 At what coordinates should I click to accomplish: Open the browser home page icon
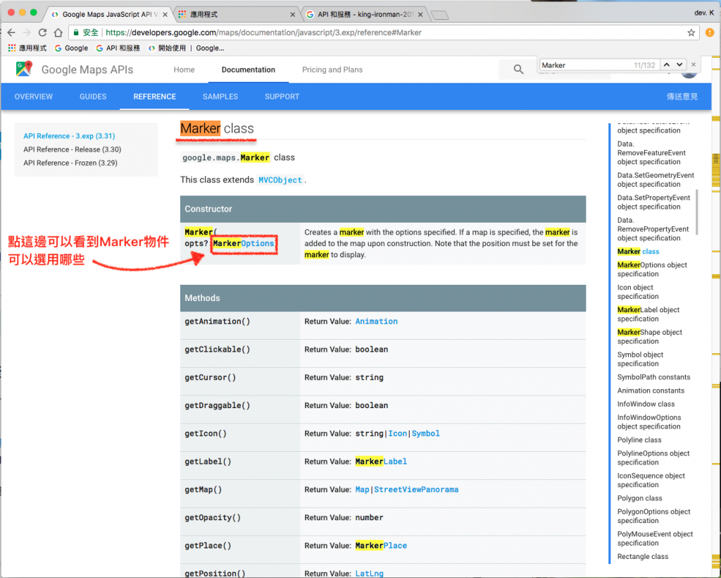58,32
